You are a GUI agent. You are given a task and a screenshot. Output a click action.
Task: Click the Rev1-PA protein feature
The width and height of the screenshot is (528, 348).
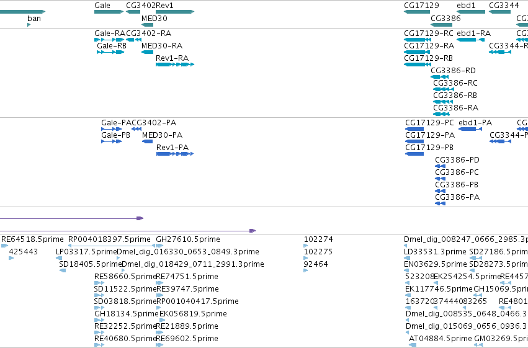tap(175, 154)
